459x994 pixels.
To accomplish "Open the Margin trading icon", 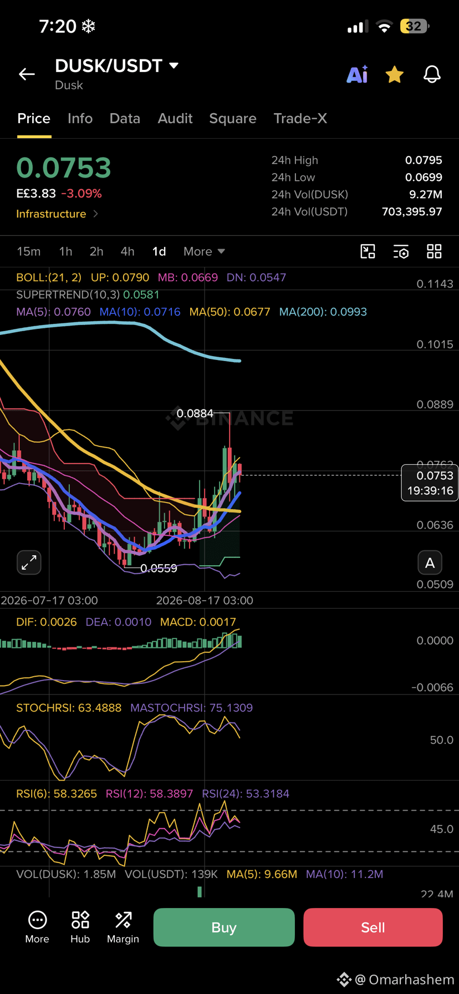I will coord(123,927).
